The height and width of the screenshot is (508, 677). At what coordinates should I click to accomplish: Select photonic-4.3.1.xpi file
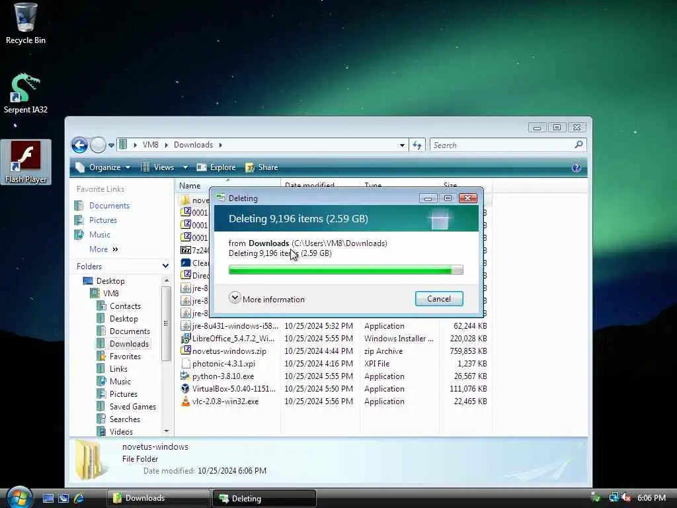pyautogui.click(x=333, y=364)
